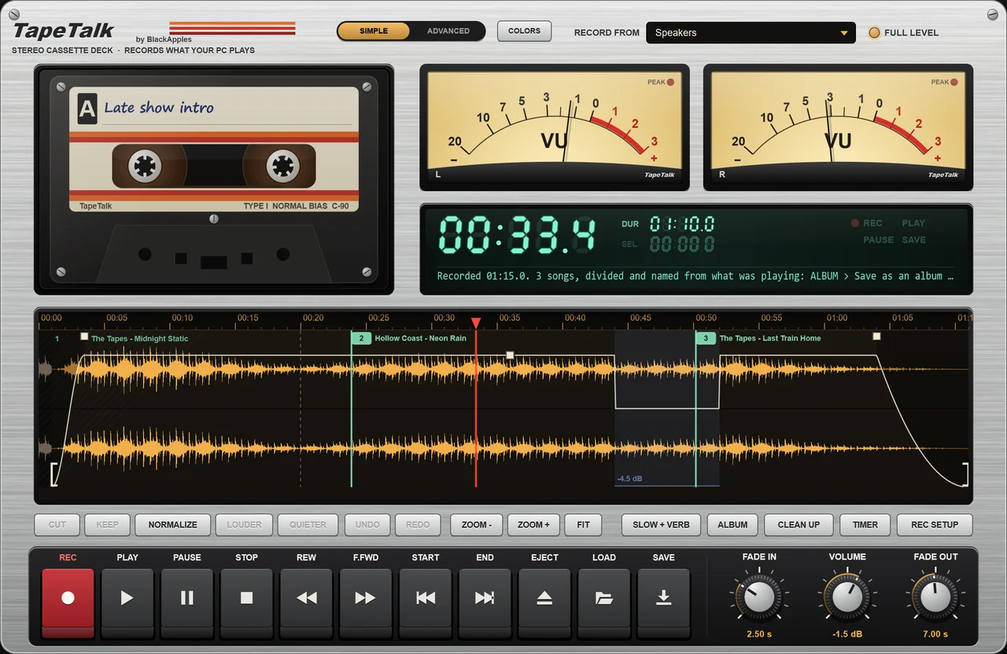The width and height of the screenshot is (1007, 654).
Task: Adjust the VOLUME knob
Action: [x=847, y=598]
